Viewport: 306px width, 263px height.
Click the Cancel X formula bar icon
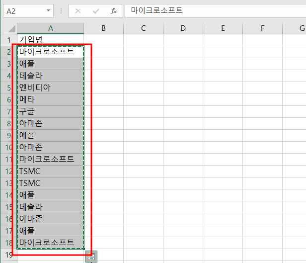point(78,11)
